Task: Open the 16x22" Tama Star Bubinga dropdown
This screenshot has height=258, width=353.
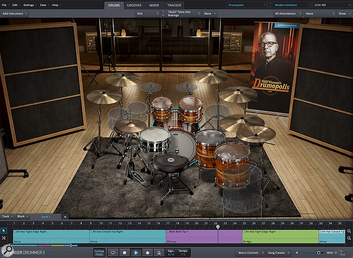Action: 184,14
